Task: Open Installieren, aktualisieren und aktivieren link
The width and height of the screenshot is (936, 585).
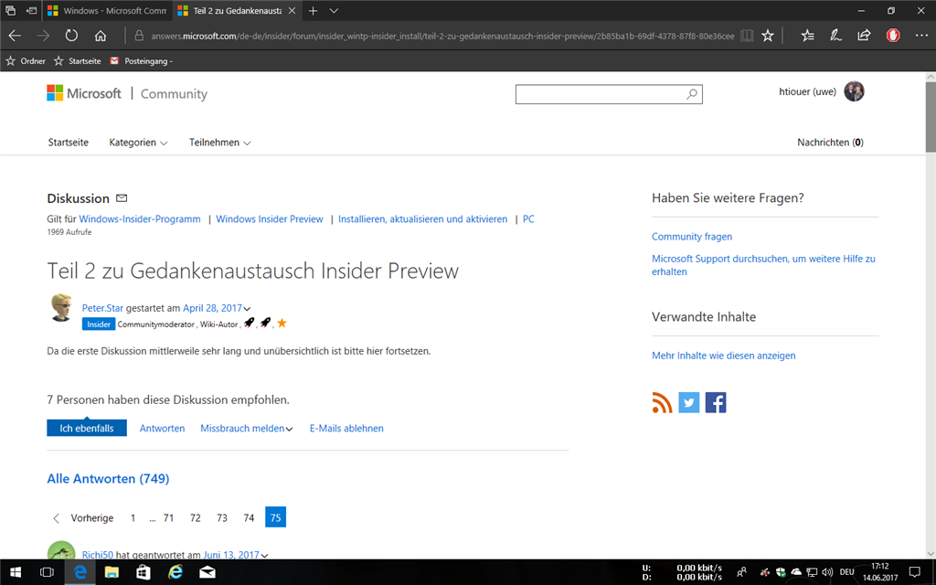Action: coord(422,219)
